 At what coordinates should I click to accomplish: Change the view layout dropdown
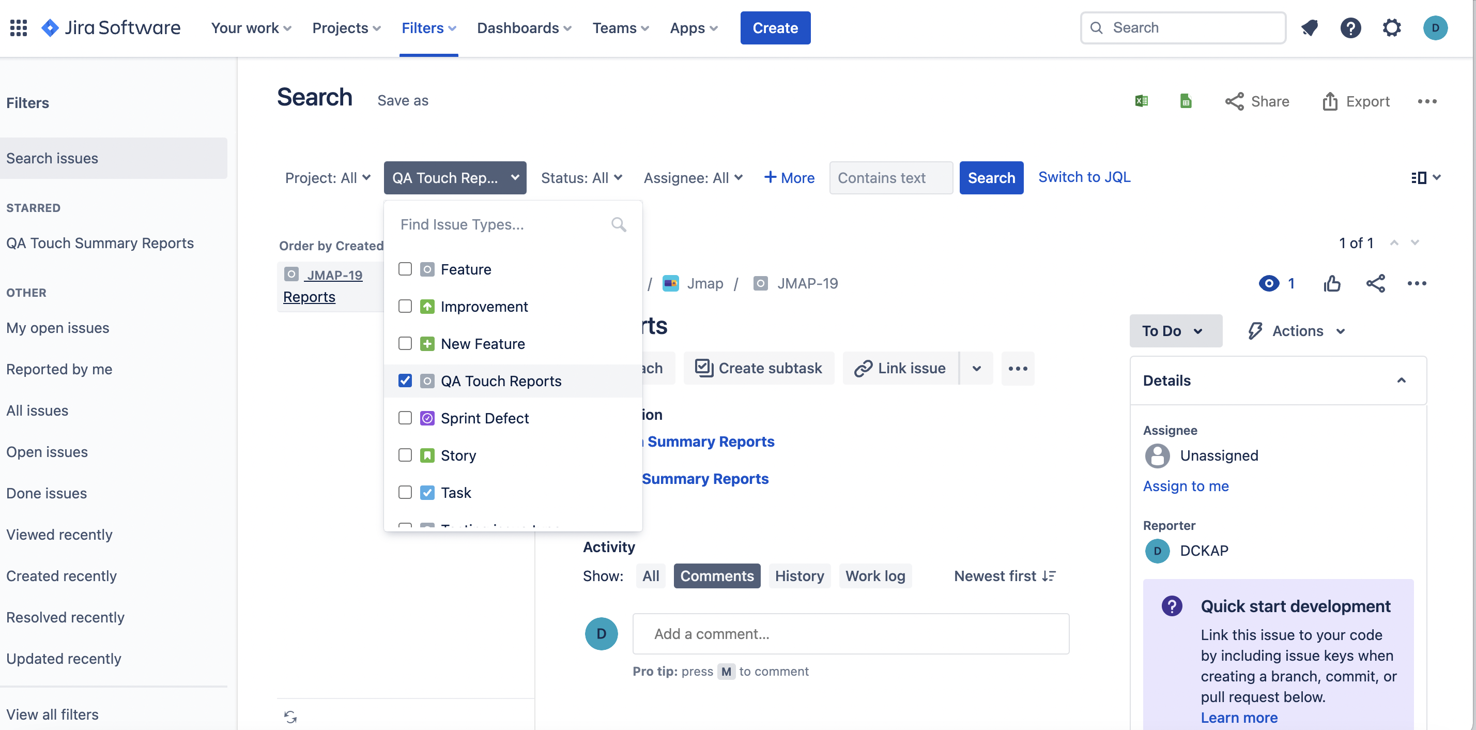click(x=1425, y=178)
